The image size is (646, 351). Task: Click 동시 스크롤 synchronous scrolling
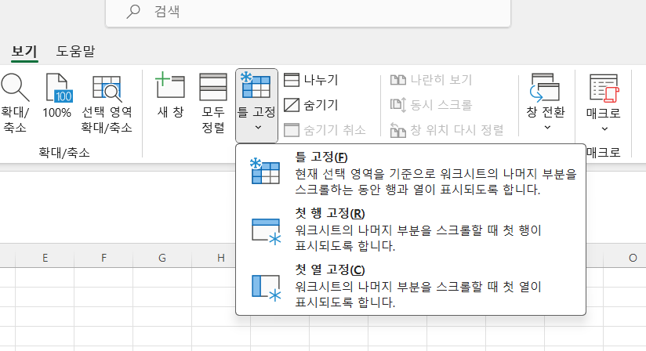point(431,105)
